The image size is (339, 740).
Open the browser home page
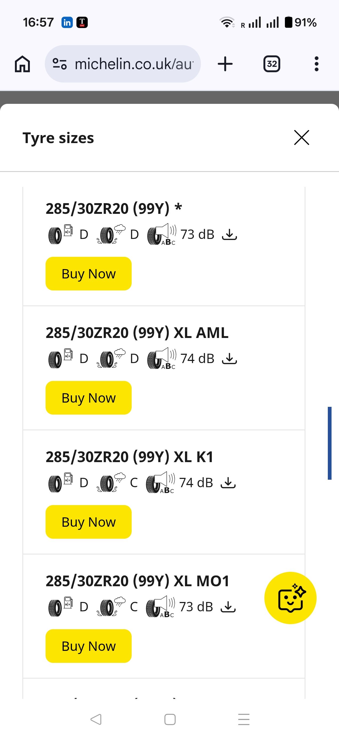click(x=22, y=64)
